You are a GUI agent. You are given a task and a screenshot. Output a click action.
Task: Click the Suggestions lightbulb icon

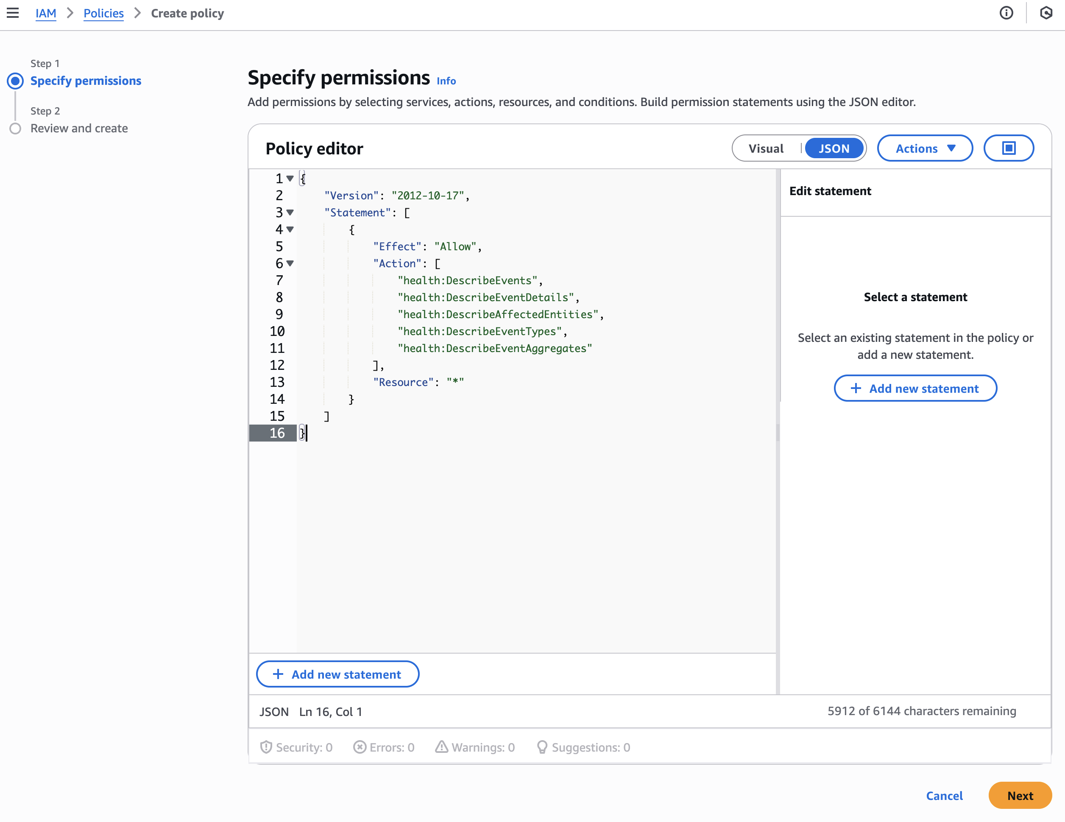(x=542, y=747)
